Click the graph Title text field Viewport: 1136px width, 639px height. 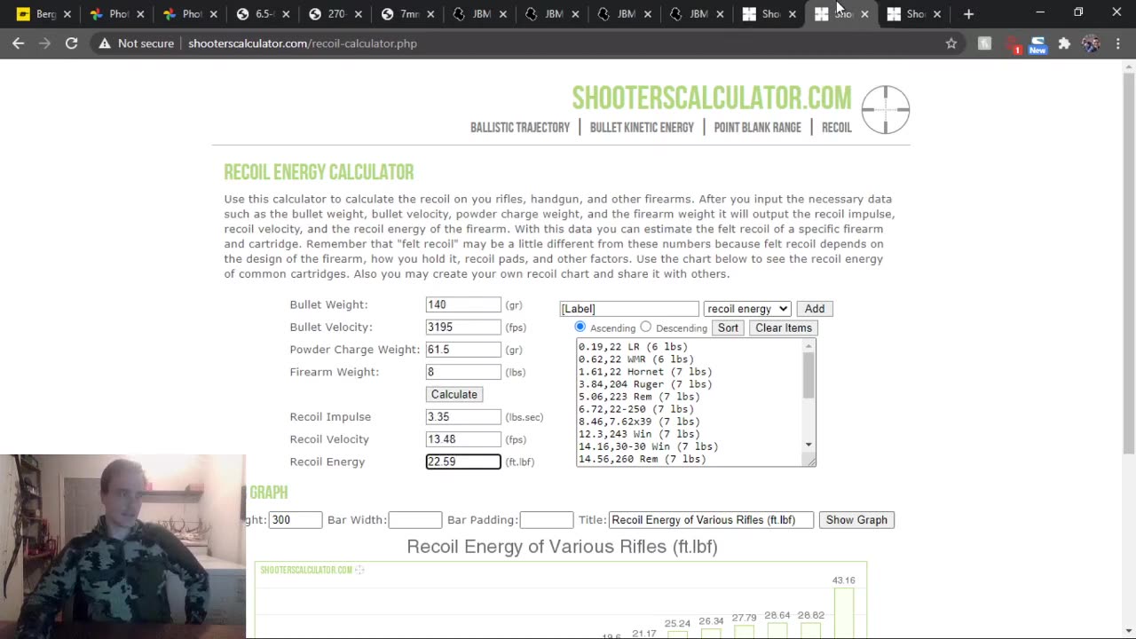[711, 520]
